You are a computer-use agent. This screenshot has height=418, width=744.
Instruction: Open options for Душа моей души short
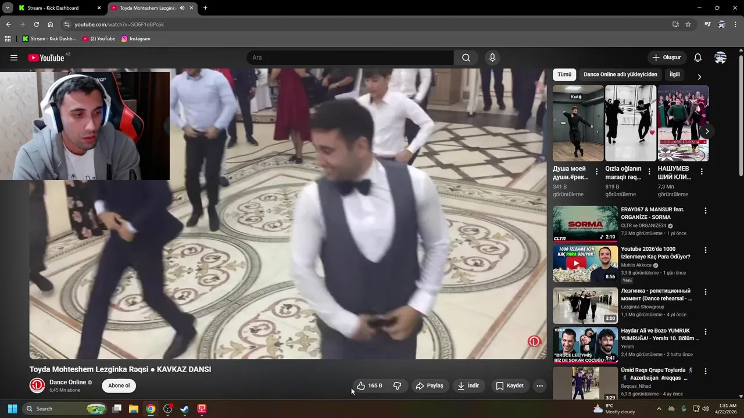click(x=596, y=172)
